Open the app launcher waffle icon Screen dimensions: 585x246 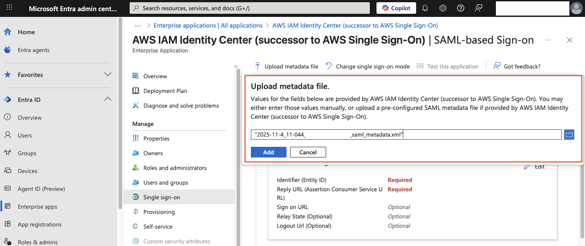click(9, 8)
